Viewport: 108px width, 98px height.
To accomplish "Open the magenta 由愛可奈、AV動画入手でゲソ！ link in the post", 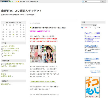I will [x=40, y=31].
